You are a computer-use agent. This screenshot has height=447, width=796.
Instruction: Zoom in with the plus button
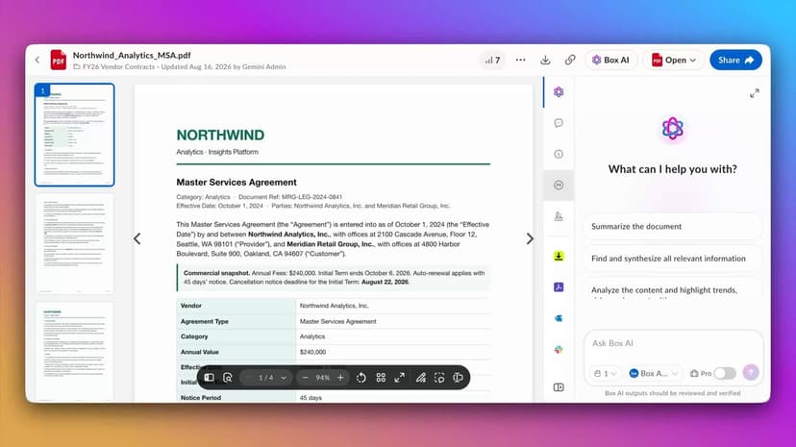(340, 378)
